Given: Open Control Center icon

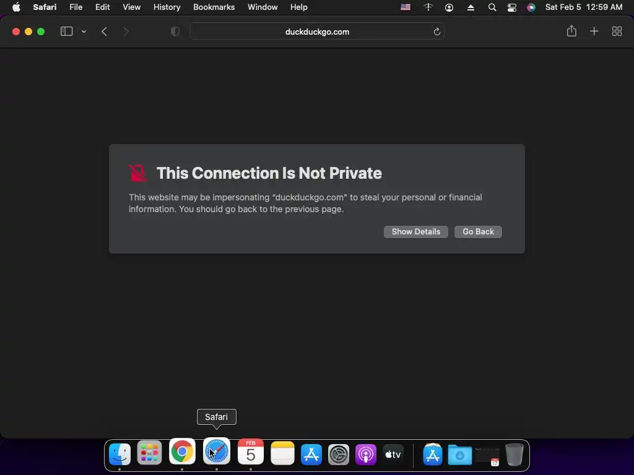Looking at the screenshot, I should (x=512, y=7).
